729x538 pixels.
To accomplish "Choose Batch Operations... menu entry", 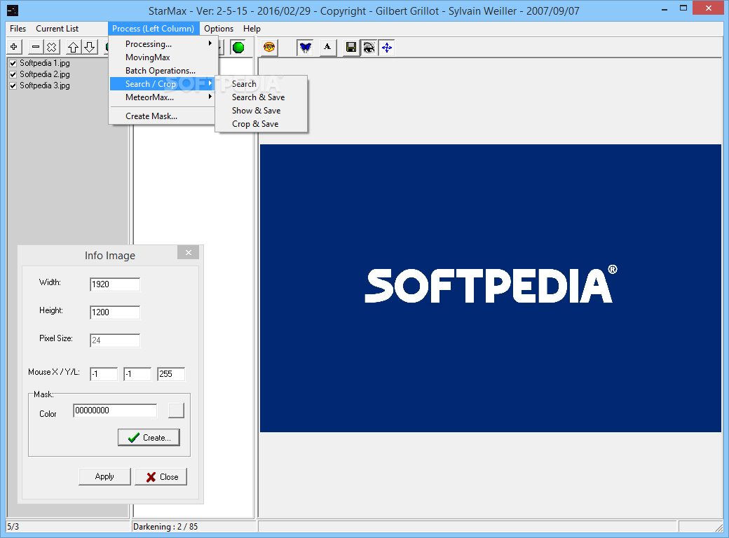I will click(162, 71).
